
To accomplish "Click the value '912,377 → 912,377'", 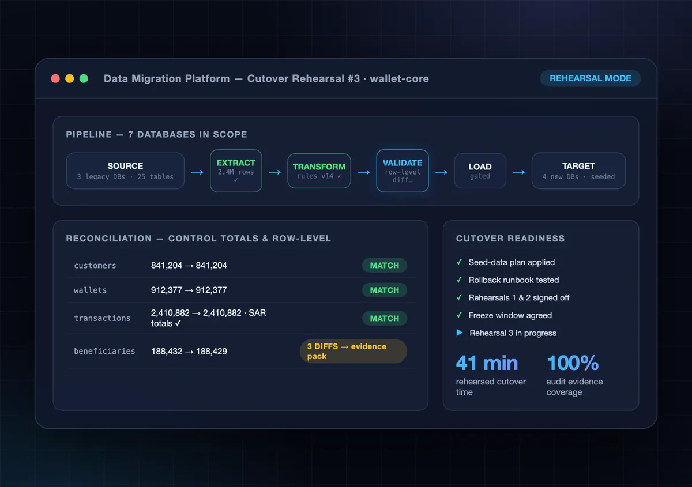I will point(189,290).
